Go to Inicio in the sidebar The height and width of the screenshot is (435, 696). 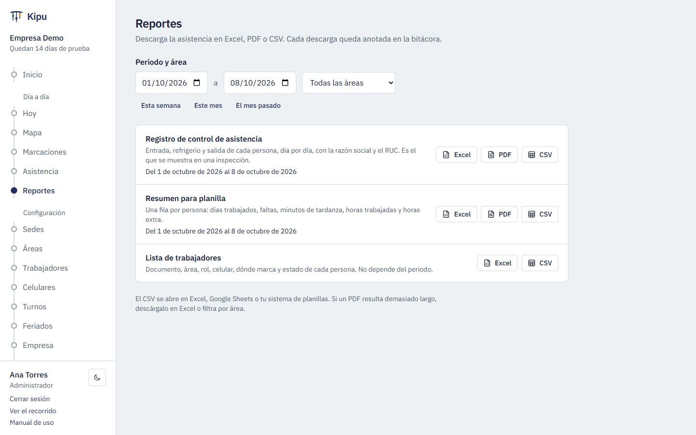click(x=32, y=74)
